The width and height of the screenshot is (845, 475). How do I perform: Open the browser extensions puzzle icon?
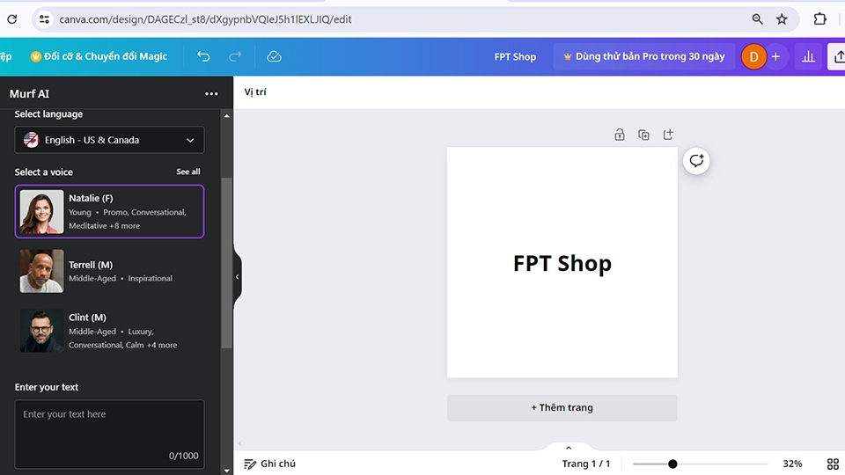819,19
